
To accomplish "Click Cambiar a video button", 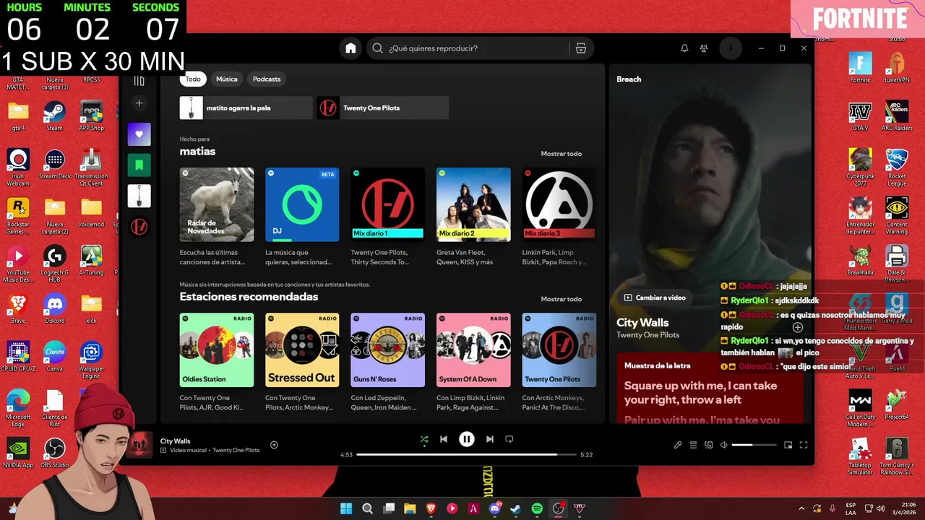I will 655,298.
